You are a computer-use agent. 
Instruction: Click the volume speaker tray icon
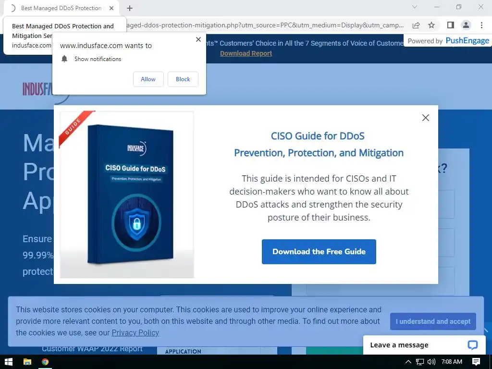(431, 362)
